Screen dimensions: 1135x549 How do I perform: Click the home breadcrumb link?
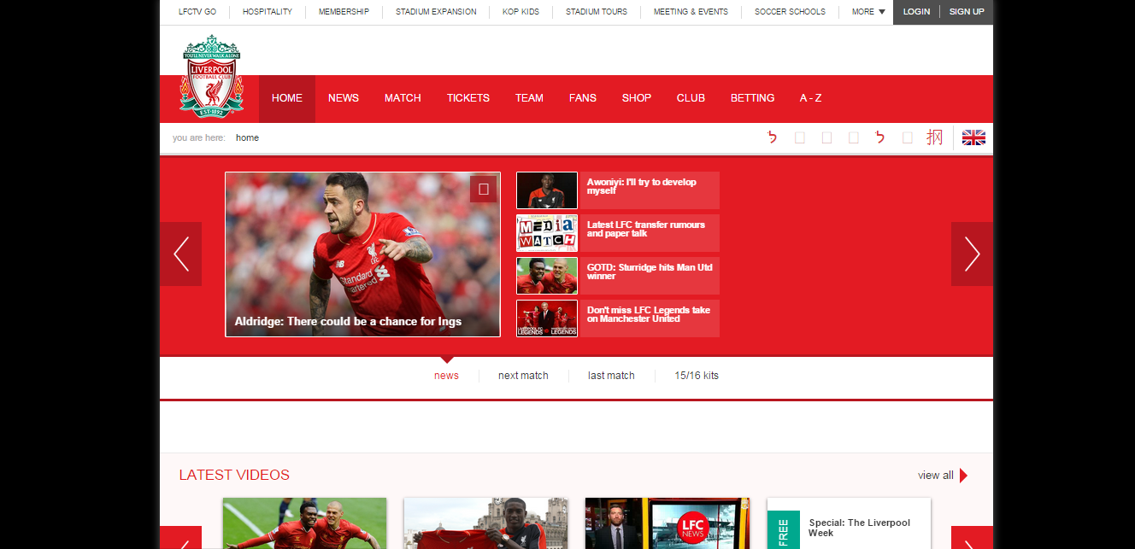pyautogui.click(x=247, y=137)
